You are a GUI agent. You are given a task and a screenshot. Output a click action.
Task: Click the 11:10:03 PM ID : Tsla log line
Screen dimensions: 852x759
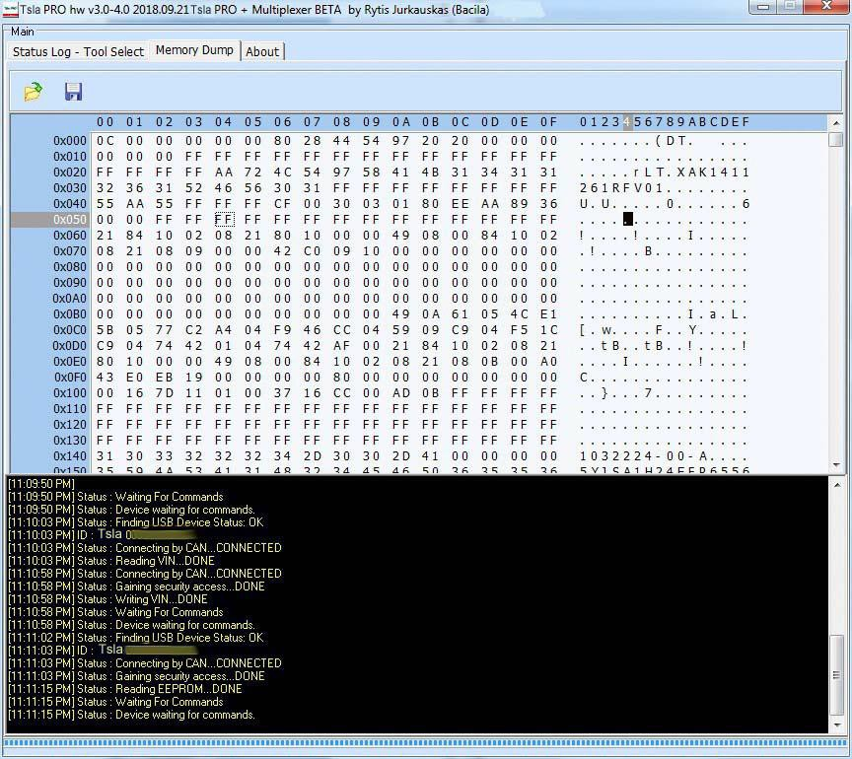(x=103, y=534)
